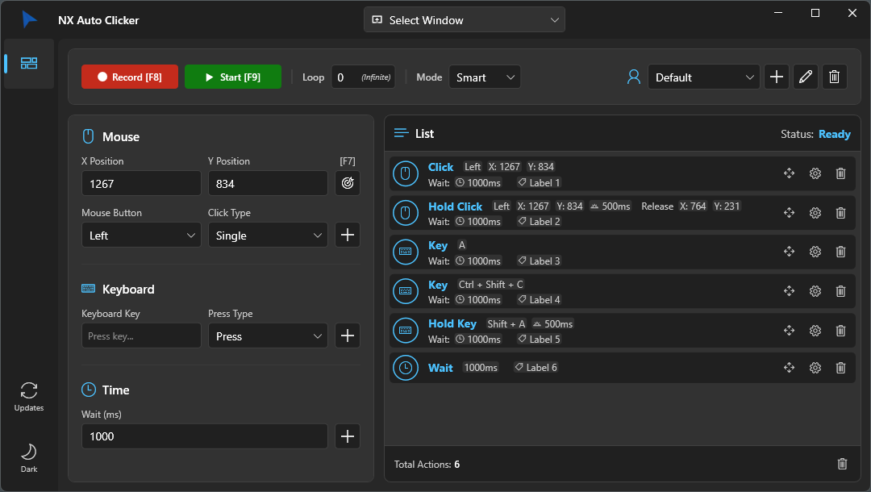The width and height of the screenshot is (871, 492).
Task: Delete the Hold Click action
Action: click(840, 213)
